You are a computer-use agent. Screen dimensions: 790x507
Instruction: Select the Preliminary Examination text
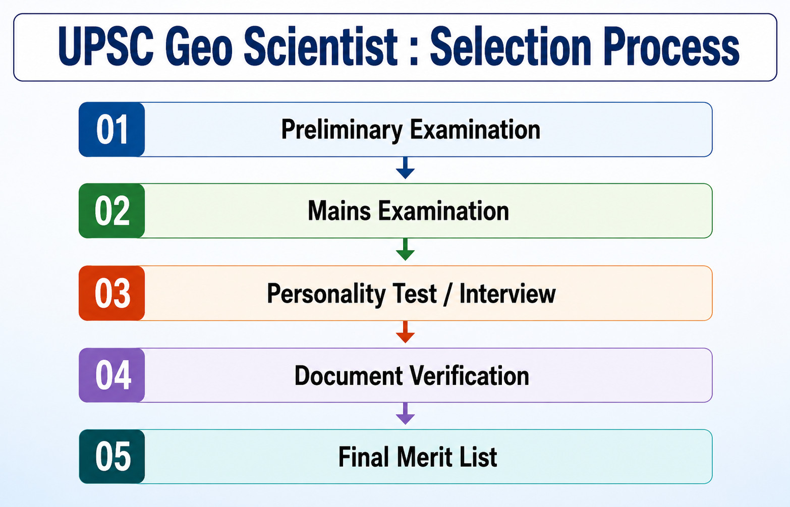coord(411,130)
